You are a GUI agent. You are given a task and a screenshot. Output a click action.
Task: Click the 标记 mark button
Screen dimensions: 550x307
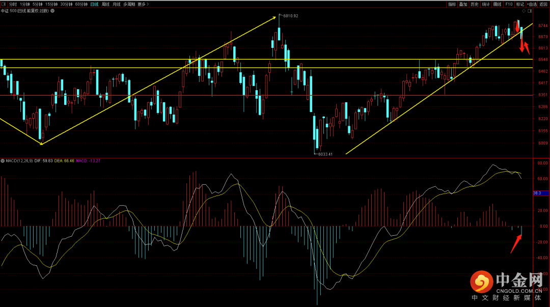[x=520, y=4]
